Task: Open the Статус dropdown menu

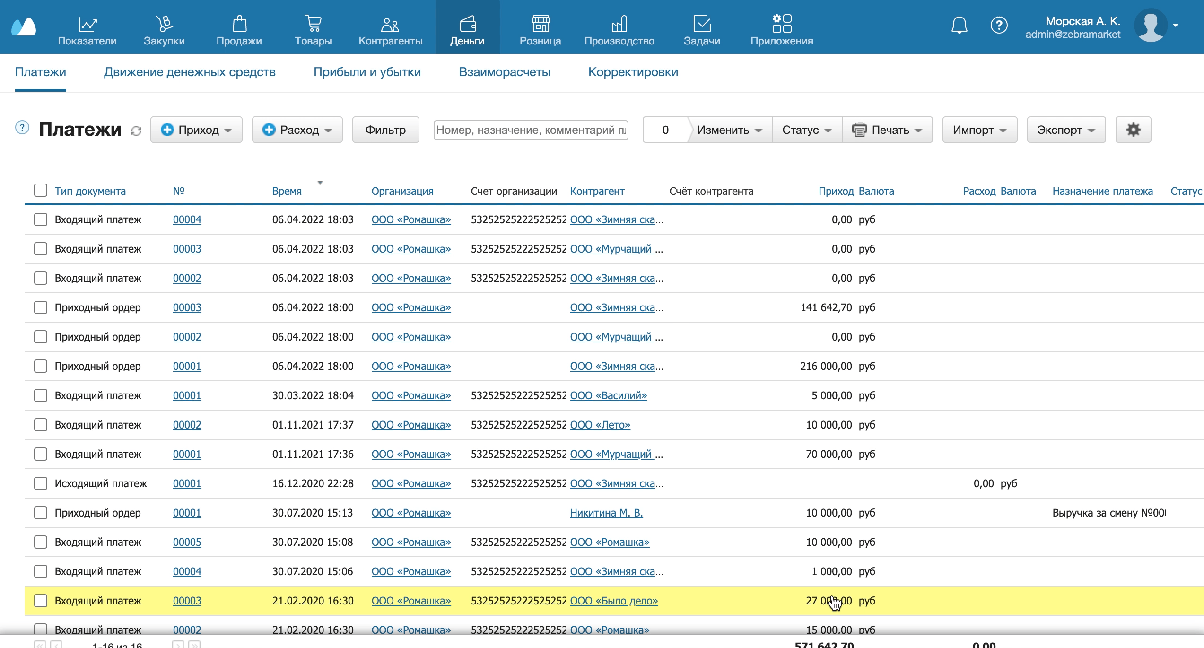Action: (807, 130)
